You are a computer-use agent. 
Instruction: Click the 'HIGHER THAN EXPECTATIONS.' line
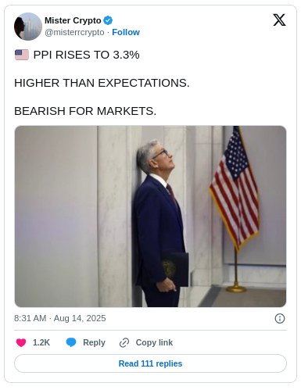pyautogui.click(x=102, y=83)
